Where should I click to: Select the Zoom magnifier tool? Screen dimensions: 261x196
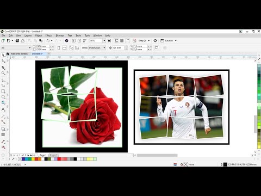3,73
